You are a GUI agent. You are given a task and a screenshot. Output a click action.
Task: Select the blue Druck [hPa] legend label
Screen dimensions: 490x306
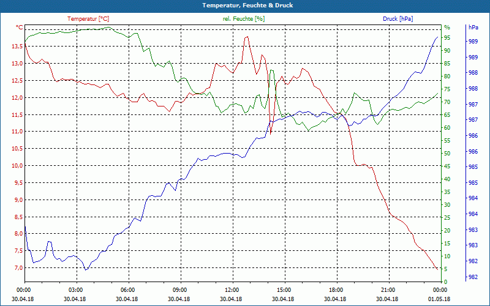pos(398,19)
